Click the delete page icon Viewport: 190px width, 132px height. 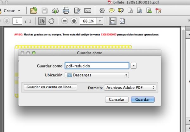(130, 10)
